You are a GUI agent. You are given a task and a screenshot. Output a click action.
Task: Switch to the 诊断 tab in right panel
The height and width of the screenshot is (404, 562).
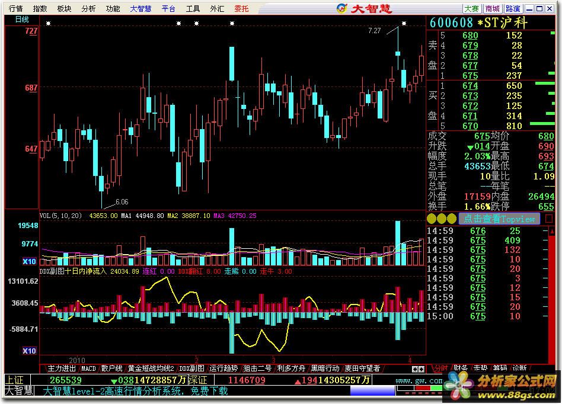point(520,368)
